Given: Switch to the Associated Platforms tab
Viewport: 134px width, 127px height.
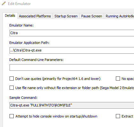Looking at the screenshot, I should 35,16.
